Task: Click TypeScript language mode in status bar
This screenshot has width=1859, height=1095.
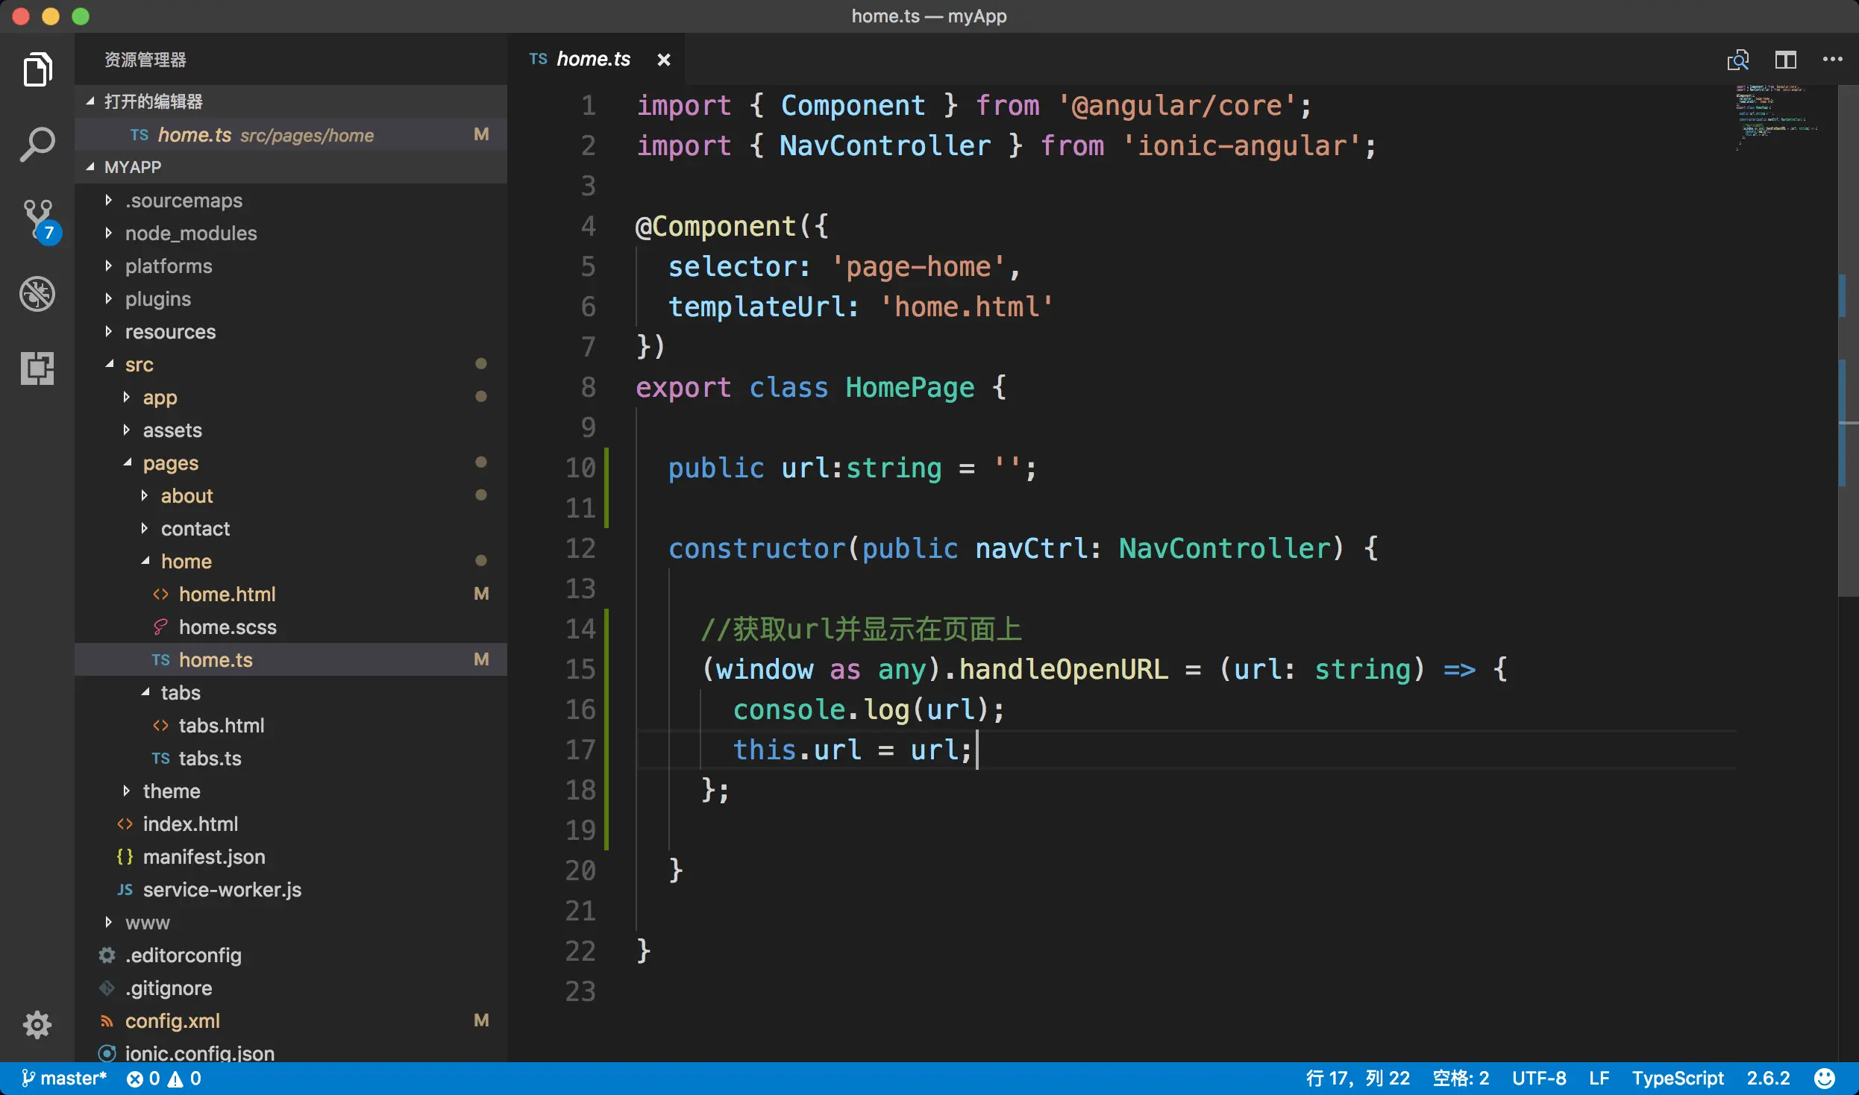Action: coord(1677,1078)
